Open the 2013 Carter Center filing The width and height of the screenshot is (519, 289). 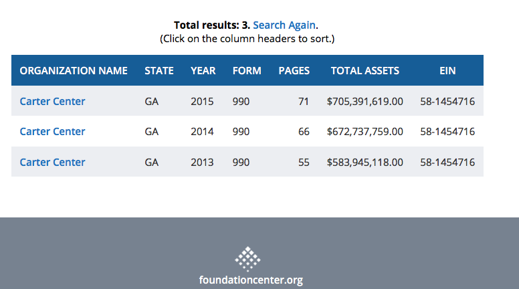point(52,162)
